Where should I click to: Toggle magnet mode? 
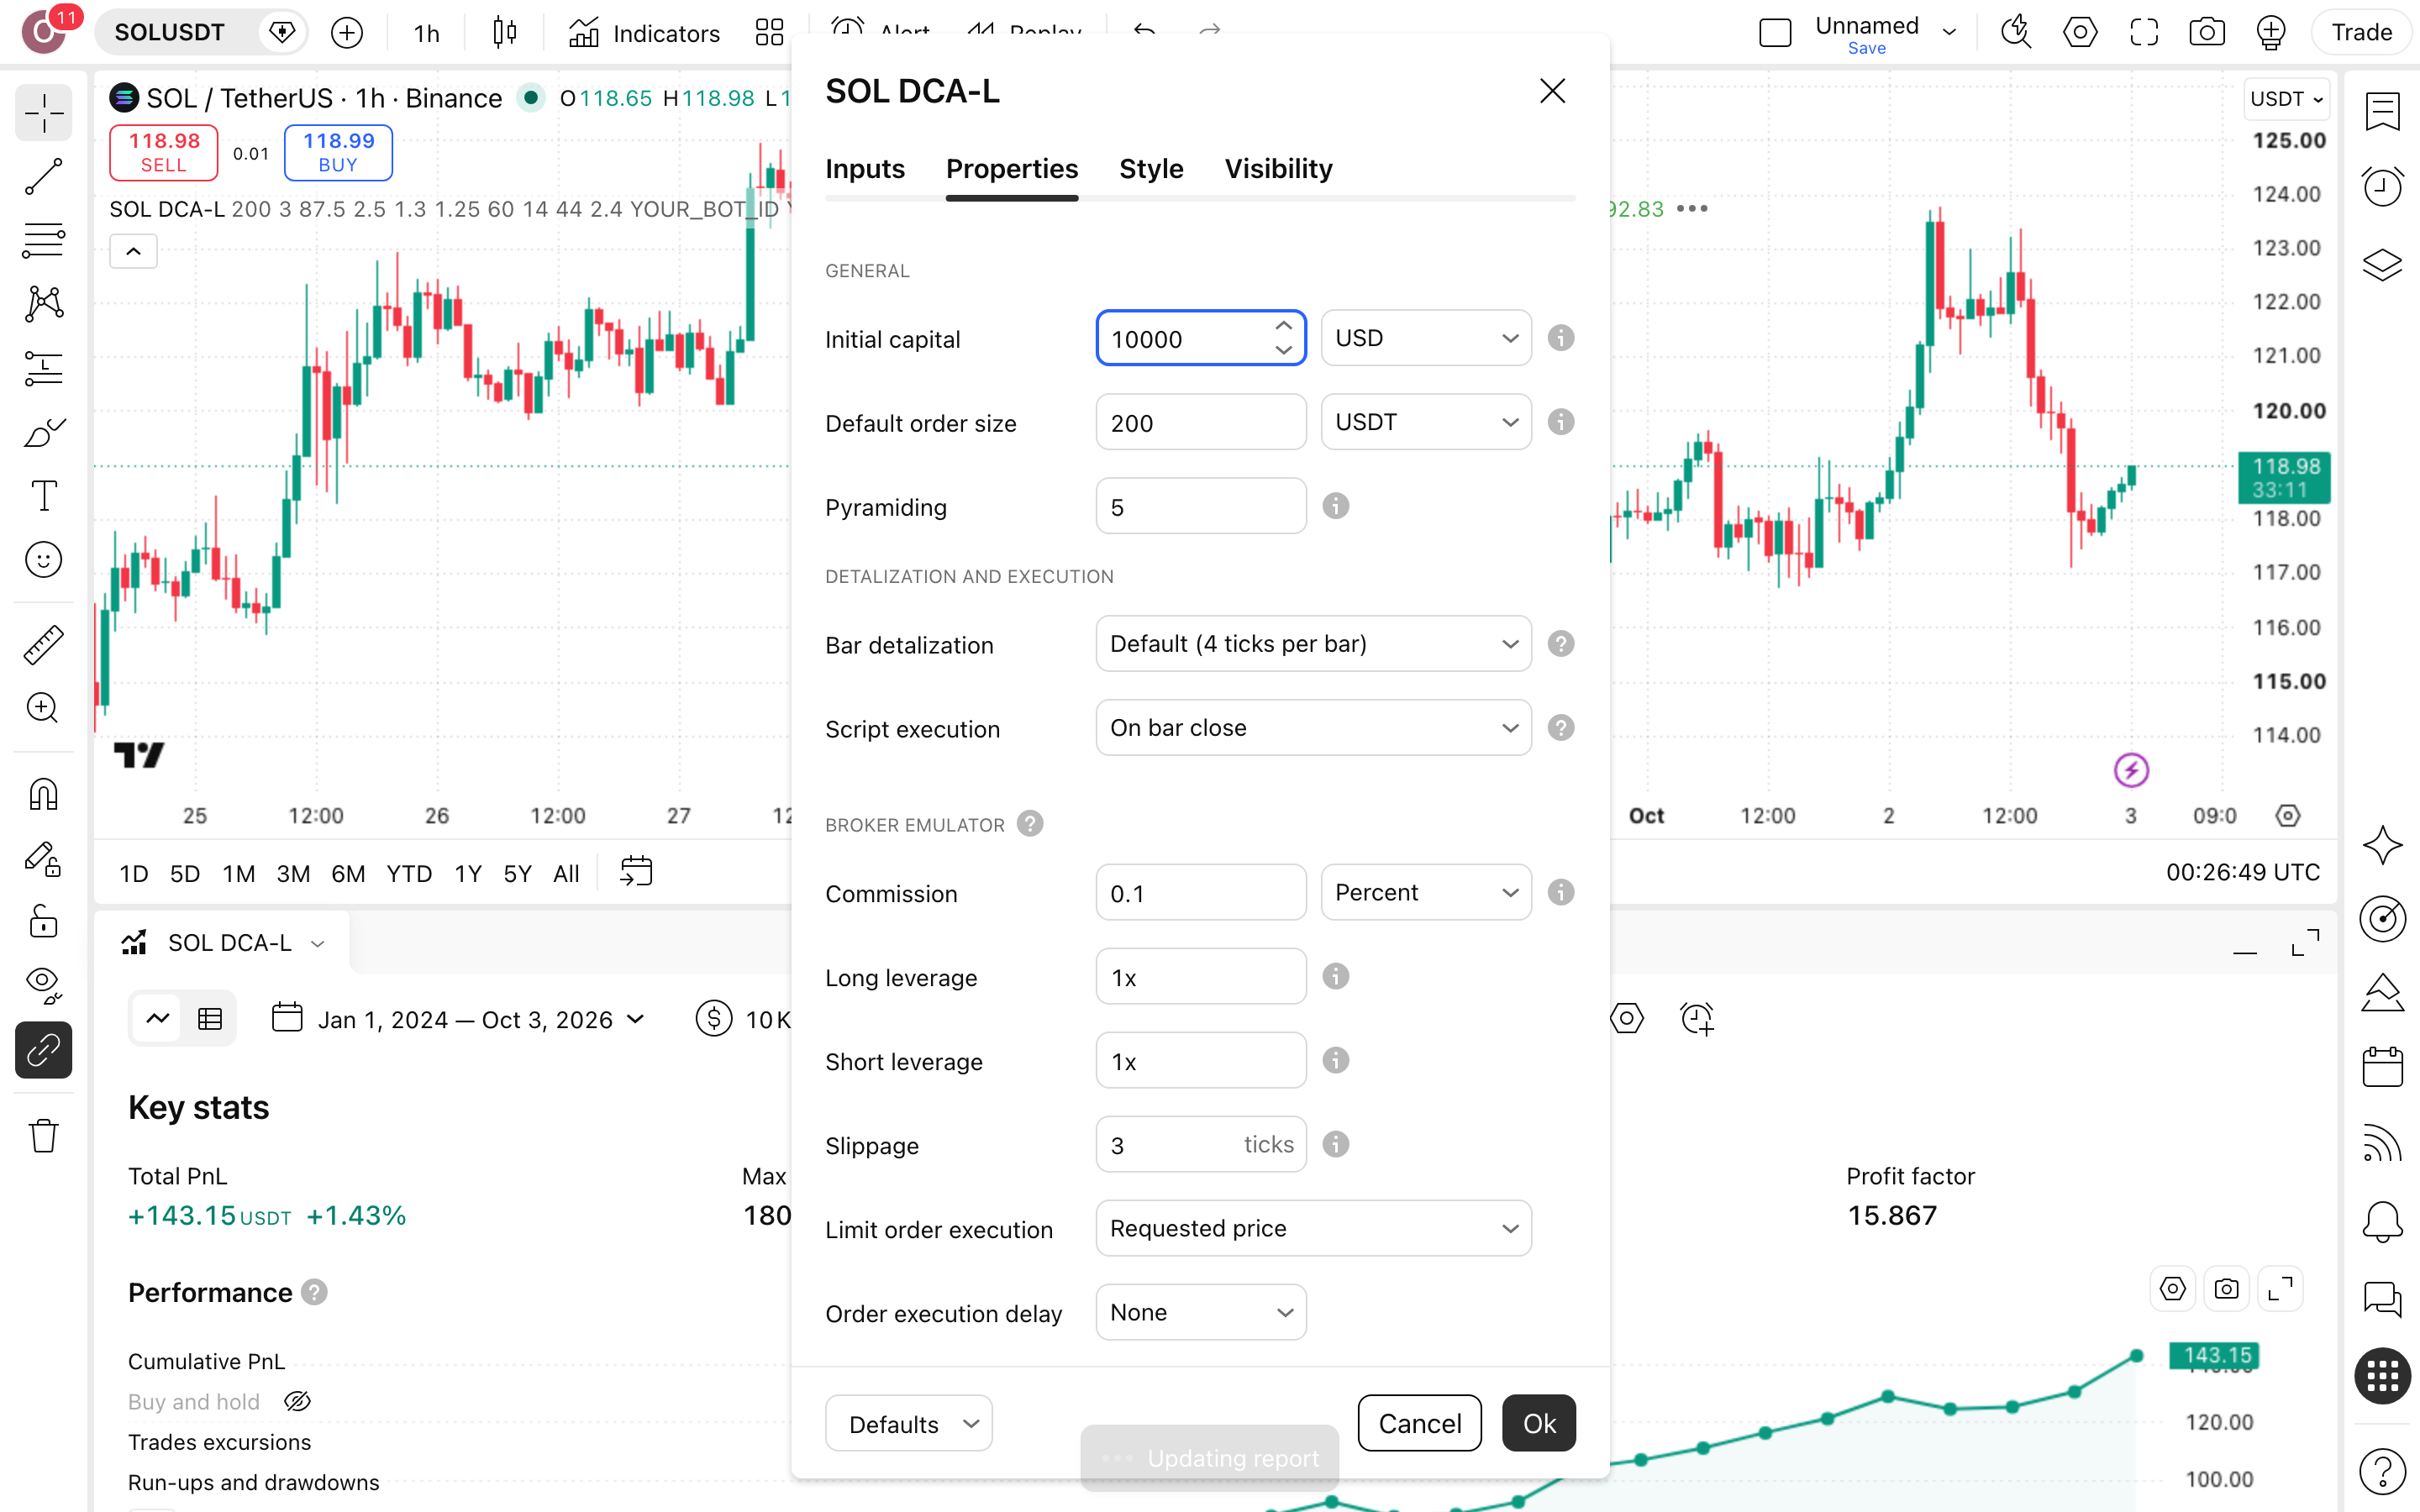pyautogui.click(x=44, y=795)
